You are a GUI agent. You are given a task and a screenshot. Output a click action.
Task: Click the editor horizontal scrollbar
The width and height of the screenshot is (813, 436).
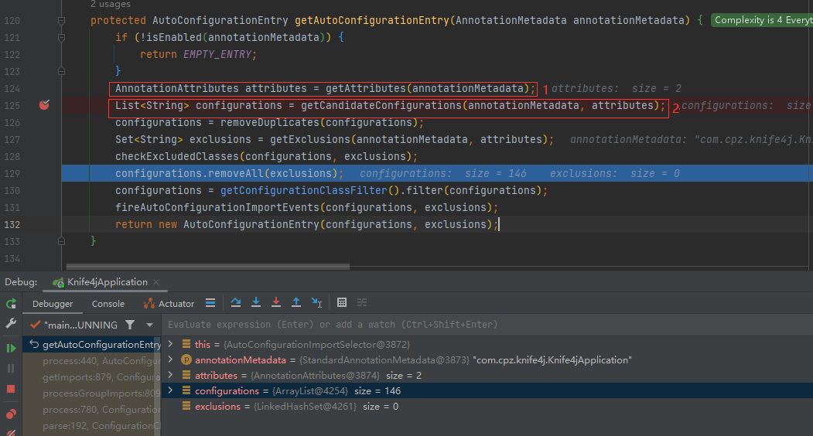click(208, 267)
